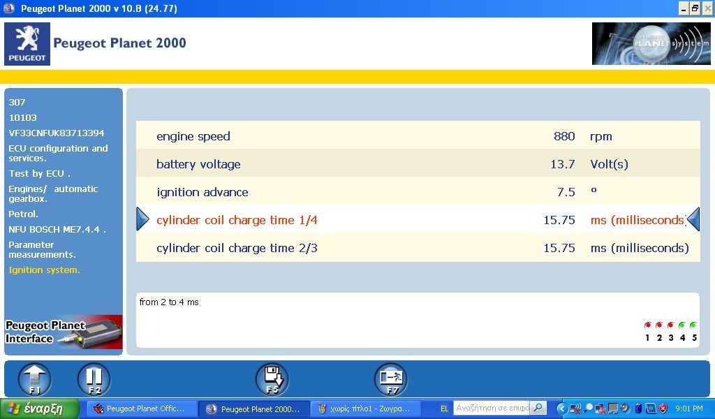Screen dimensions: 715x419
Task: Select the battery voltage row
Action: coord(418,163)
